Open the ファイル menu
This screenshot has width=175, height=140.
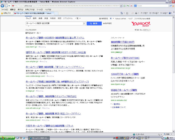(x=5, y=10)
